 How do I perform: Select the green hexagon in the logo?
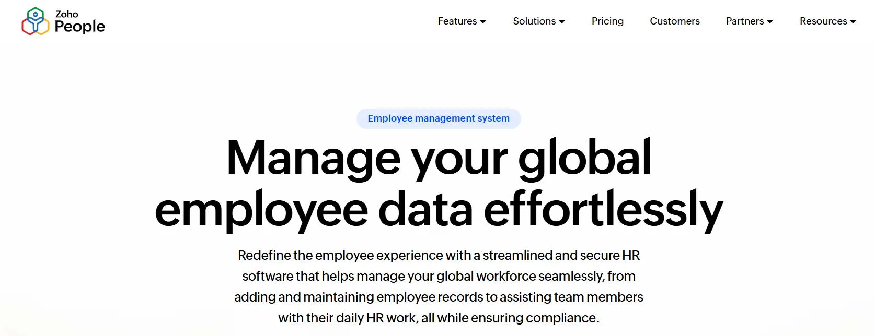35,9
